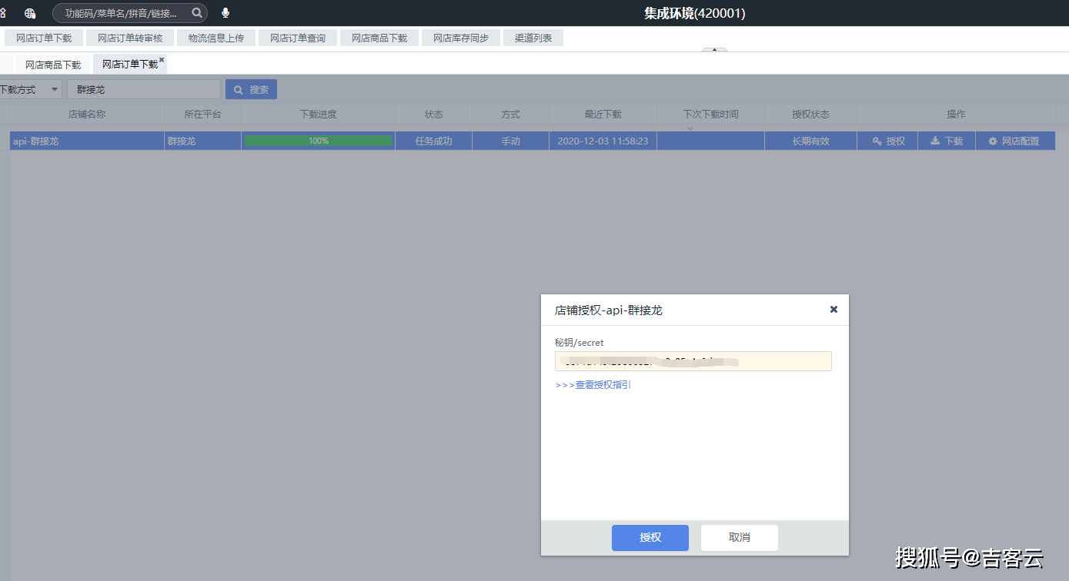Viewport: 1069px width, 581px height.
Task: Open the 渠道列表 menu item
Action: pyautogui.click(x=533, y=37)
